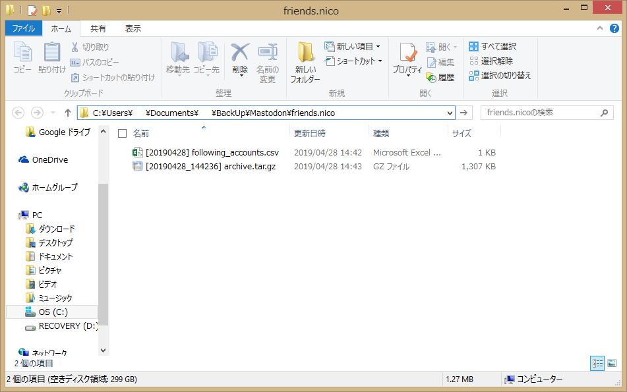Image resolution: width=627 pixels, height=392 pixels.
Task: Open the Shortcut (ショートカット) dropdown
Action: [x=353, y=61]
